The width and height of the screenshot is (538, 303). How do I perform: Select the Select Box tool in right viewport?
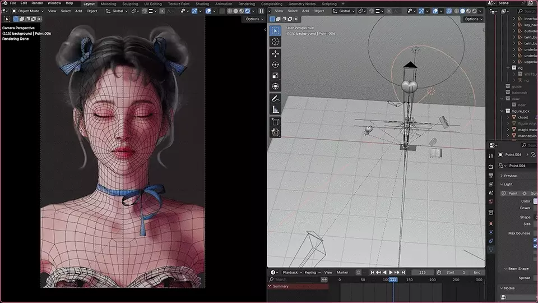276,31
